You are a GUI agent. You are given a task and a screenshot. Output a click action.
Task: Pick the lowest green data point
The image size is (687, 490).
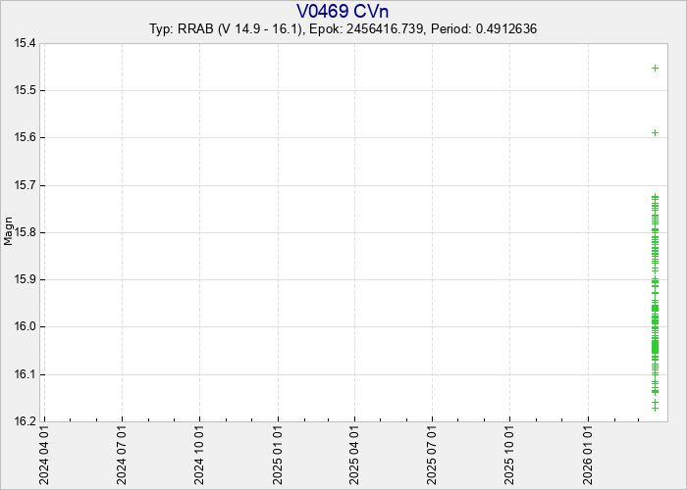(x=655, y=408)
